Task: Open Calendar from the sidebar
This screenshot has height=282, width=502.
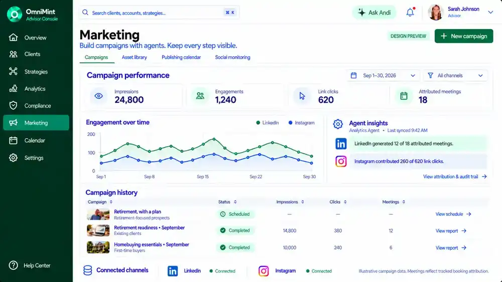Action: [36, 140]
